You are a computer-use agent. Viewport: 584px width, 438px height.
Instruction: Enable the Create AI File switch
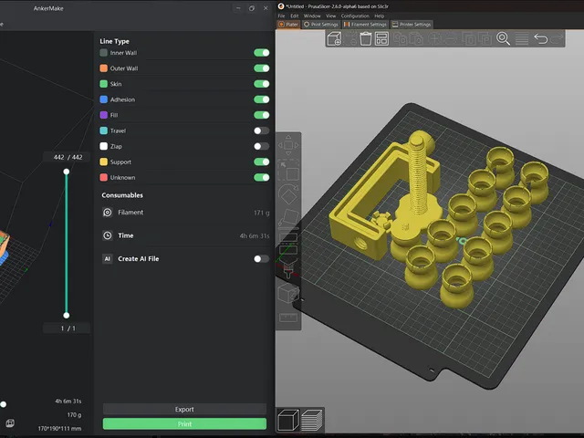pyautogui.click(x=262, y=259)
